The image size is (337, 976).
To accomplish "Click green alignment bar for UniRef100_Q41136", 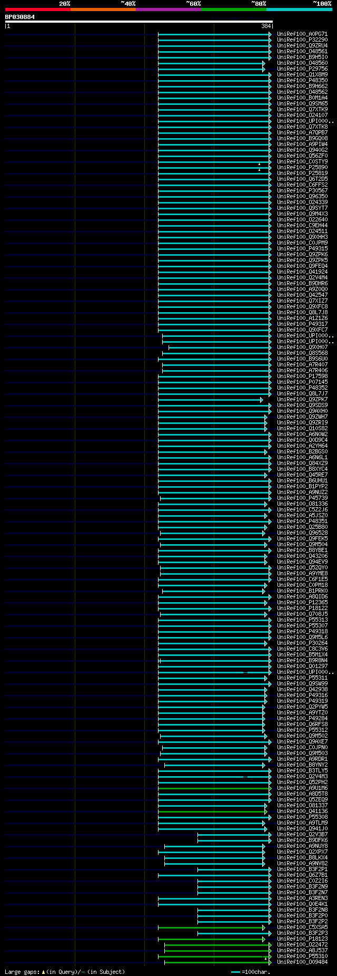I will 212,811.
